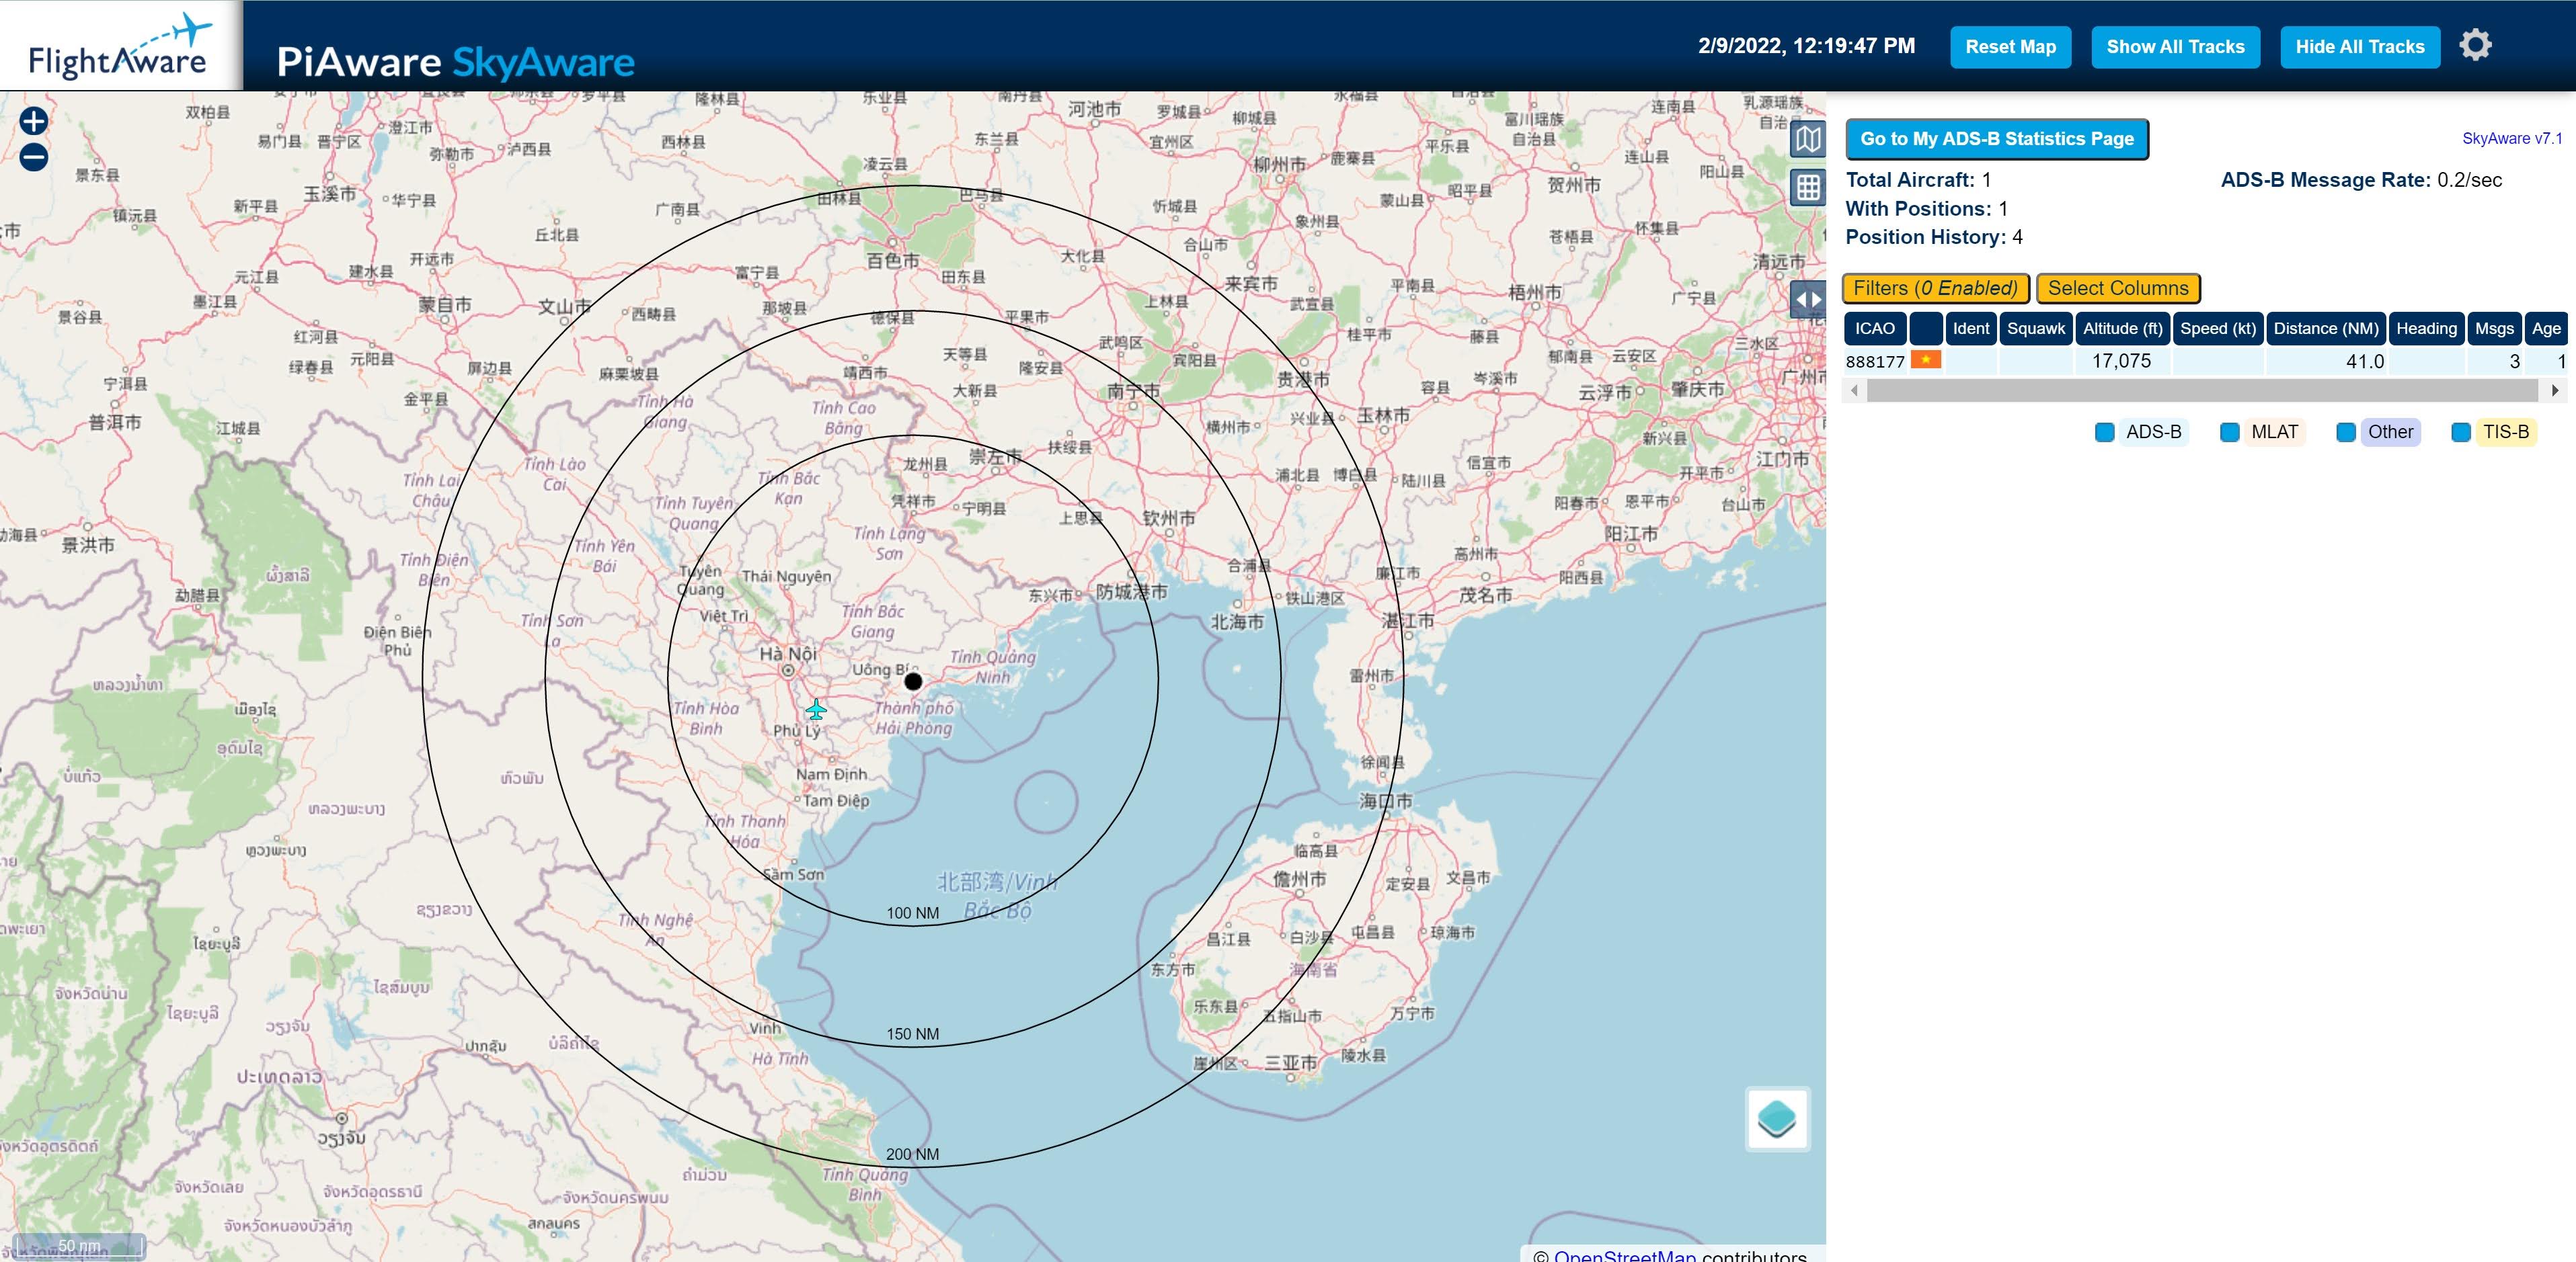
Task: Zoom out the map with minus icon
Action: pyautogui.click(x=34, y=157)
